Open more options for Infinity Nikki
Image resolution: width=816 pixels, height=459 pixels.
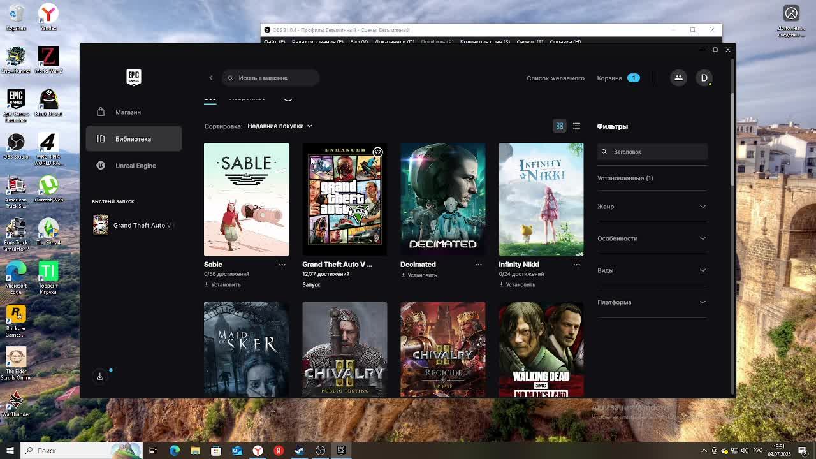click(576, 265)
